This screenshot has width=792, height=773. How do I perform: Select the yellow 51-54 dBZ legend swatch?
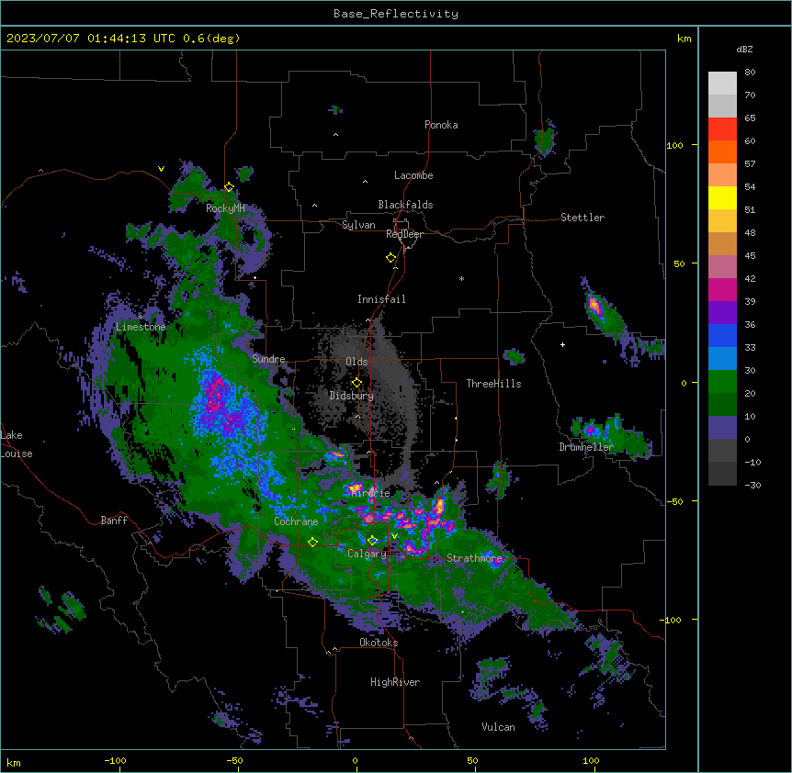pos(722,198)
